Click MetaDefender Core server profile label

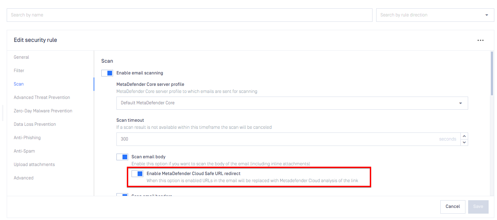(x=150, y=84)
